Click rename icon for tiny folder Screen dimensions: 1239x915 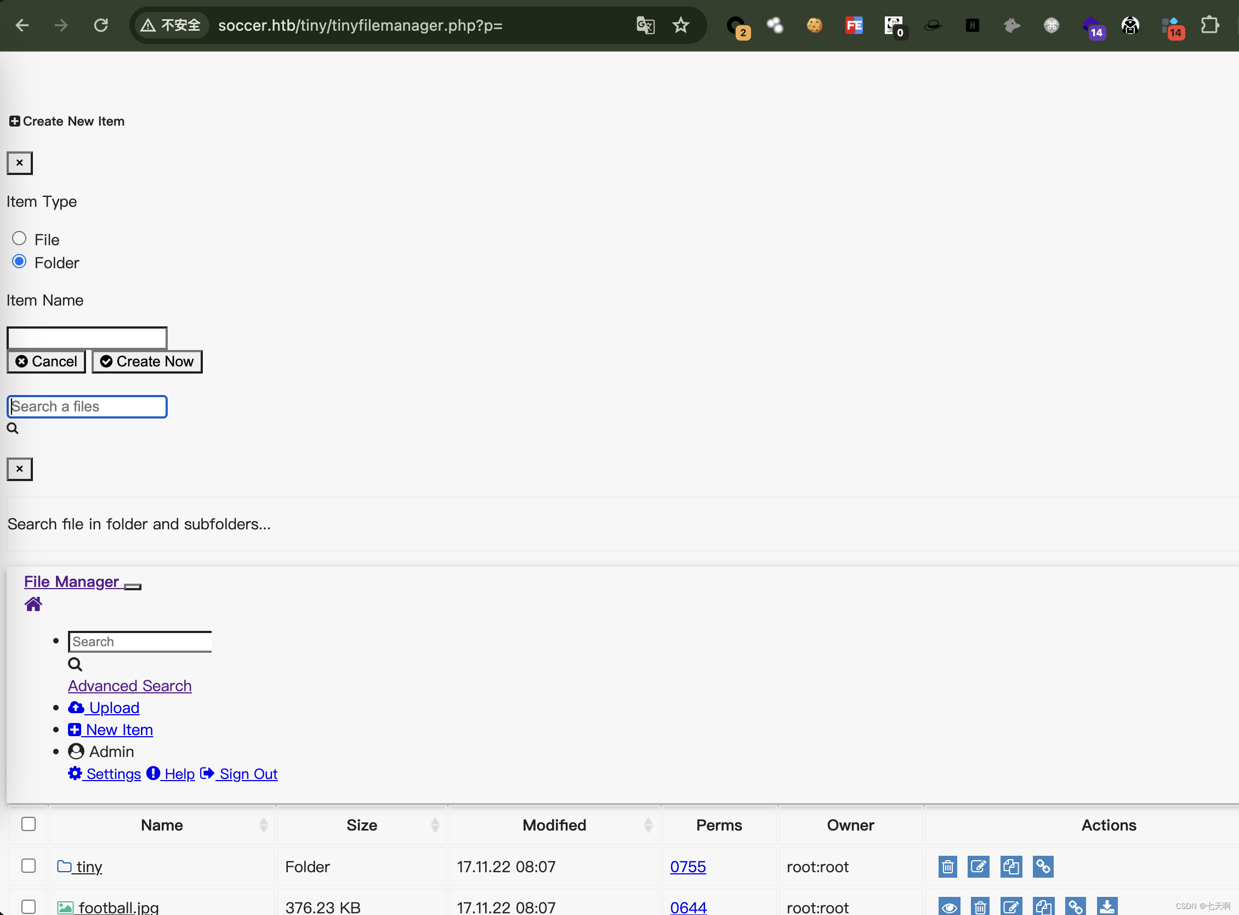pyautogui.click(x=978, y=866)
